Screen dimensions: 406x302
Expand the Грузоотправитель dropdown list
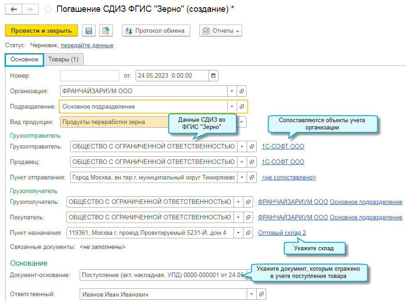[242, 147]
